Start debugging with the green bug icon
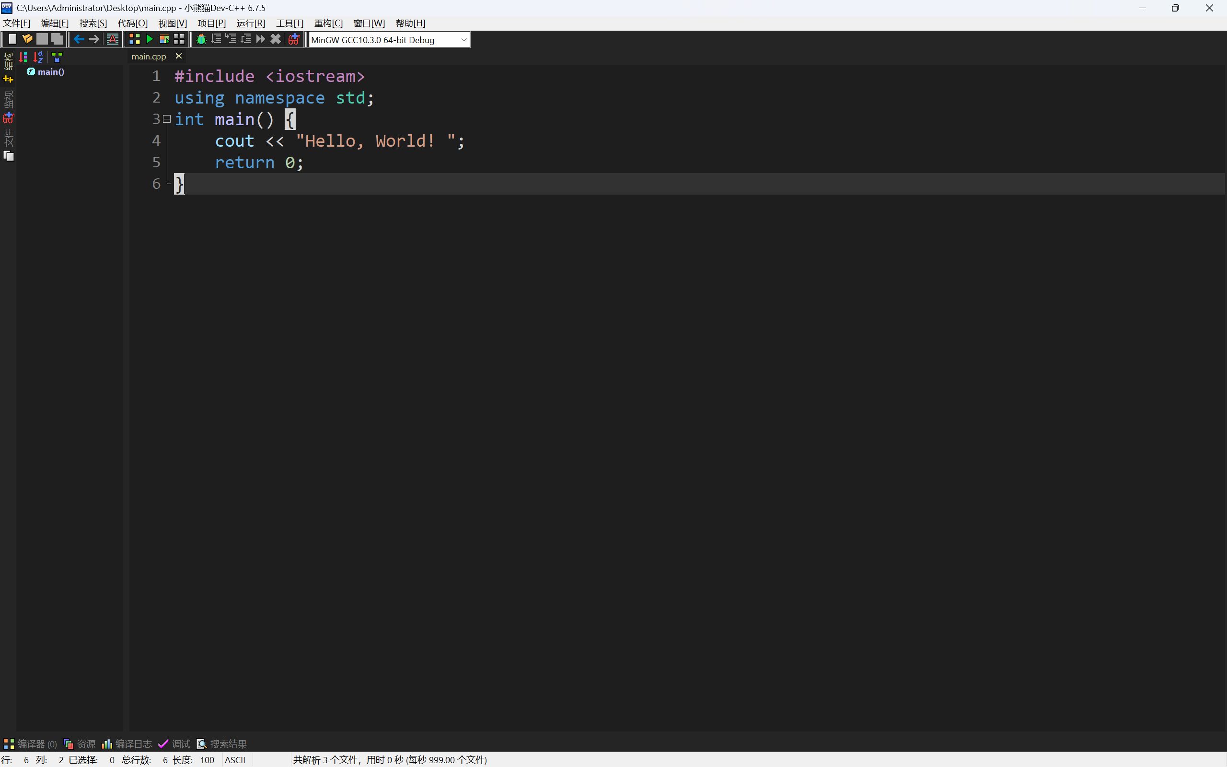This screenshot has width=1227, height=767. click(201, 39)
